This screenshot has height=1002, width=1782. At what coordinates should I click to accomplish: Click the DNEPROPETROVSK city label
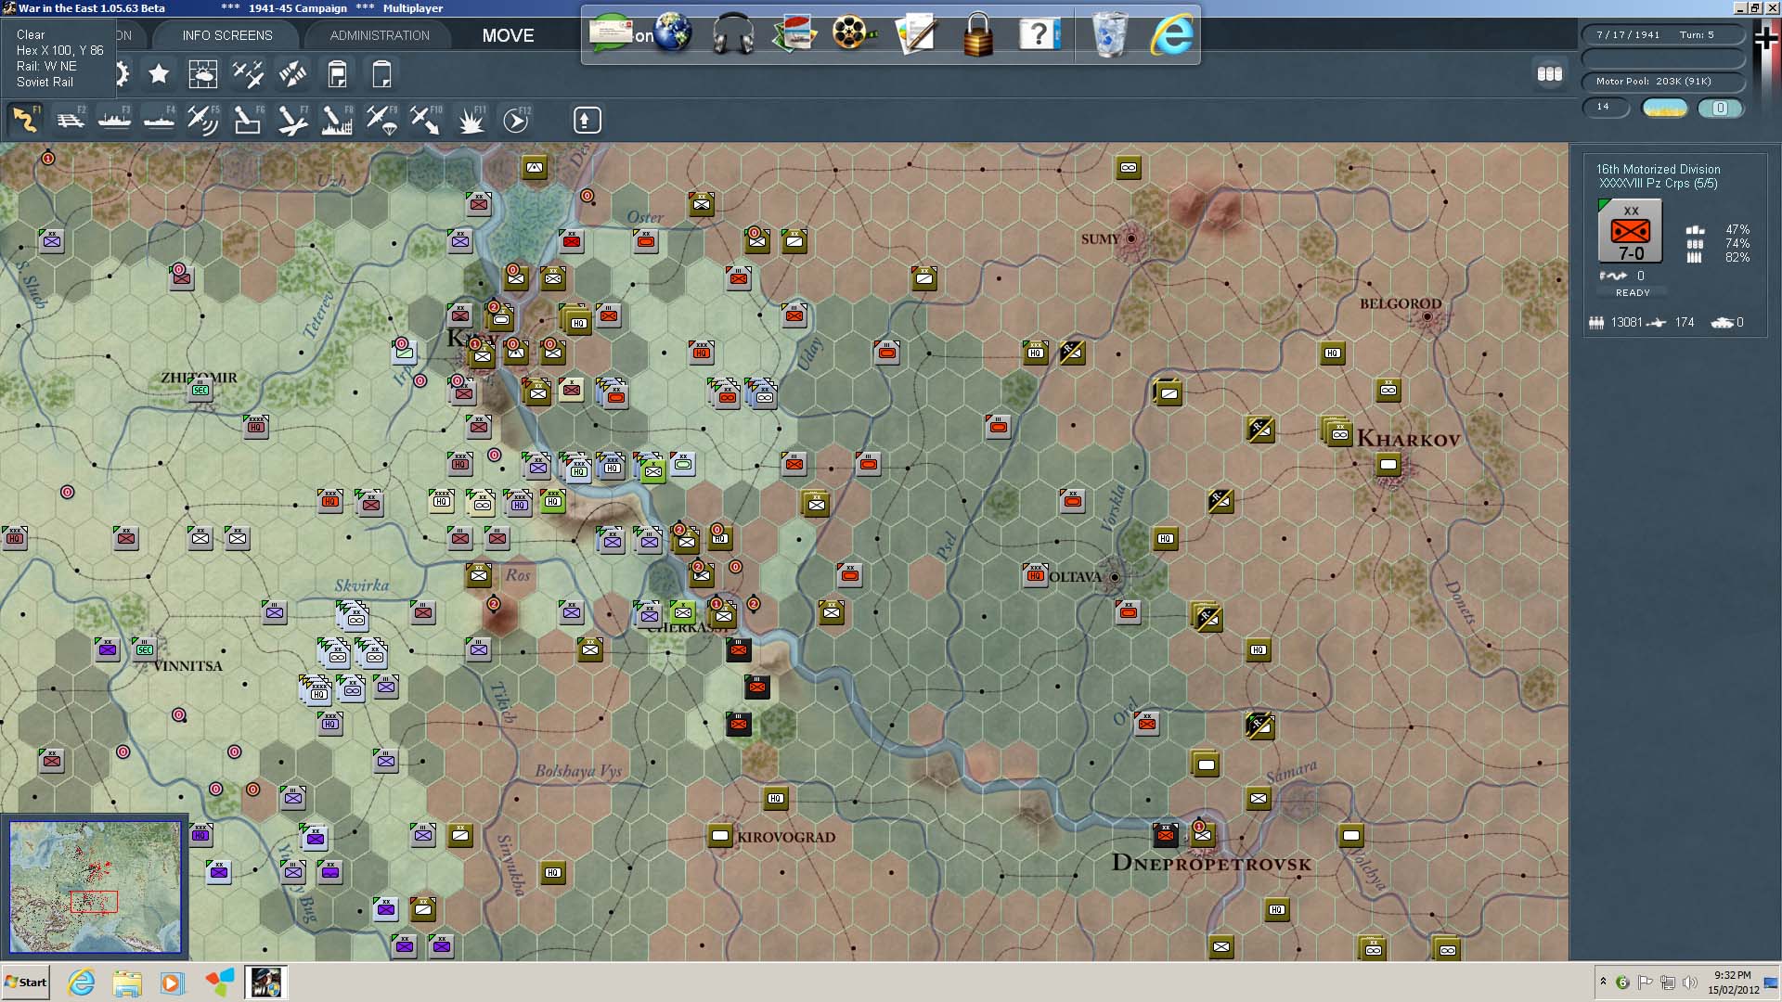pyautogui.click(x=1211, y=863)
